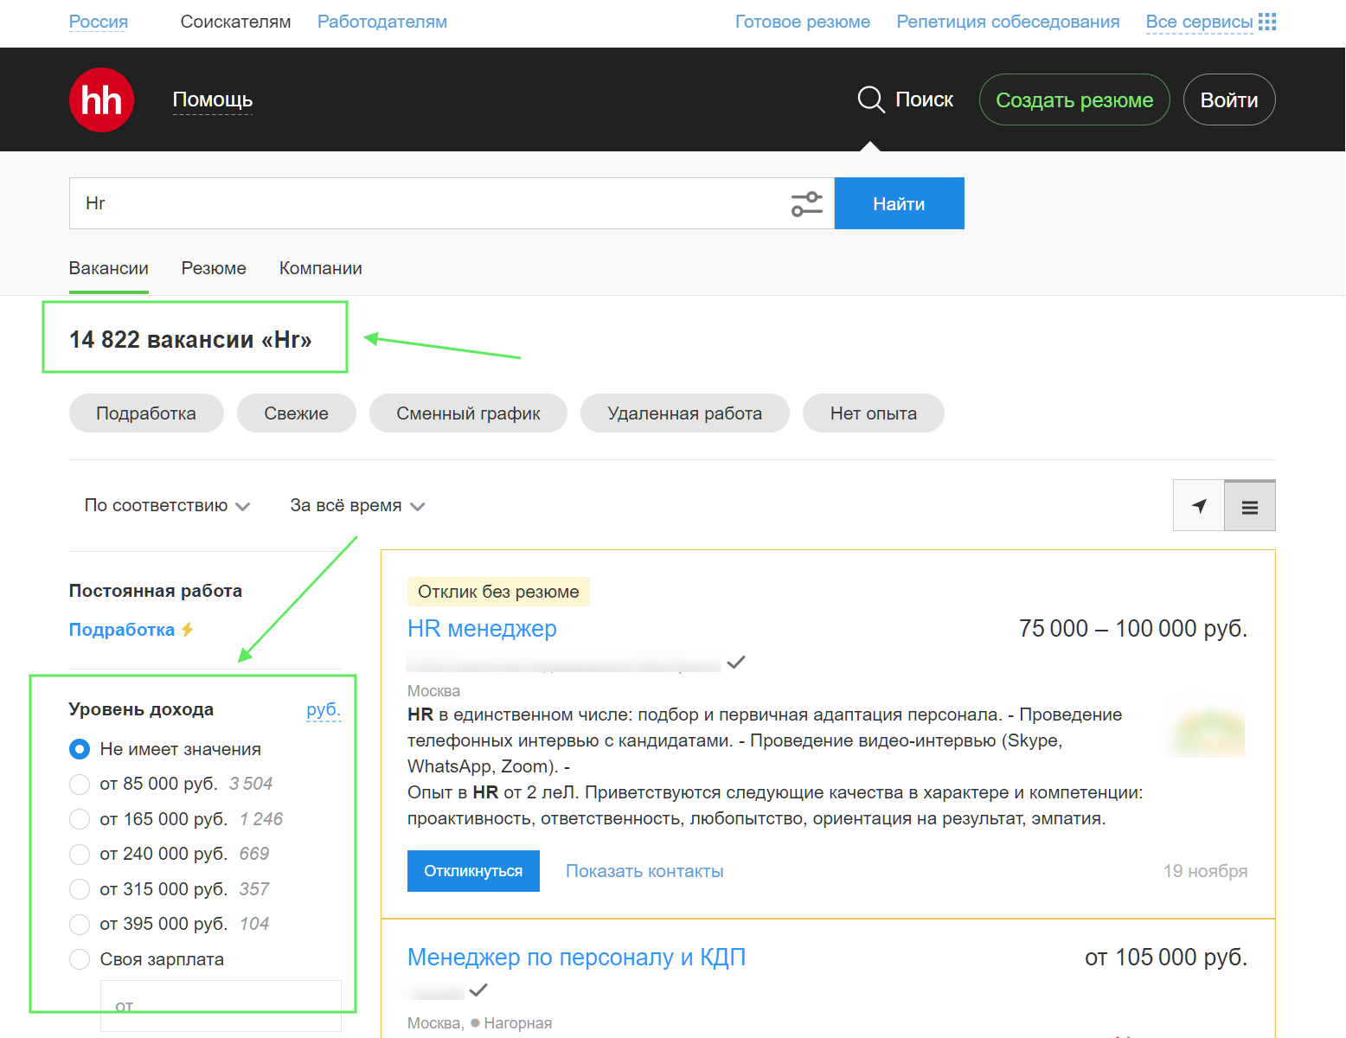Click the search query input field
The image size is (1346, 1038).
click(x=428, y=204)
